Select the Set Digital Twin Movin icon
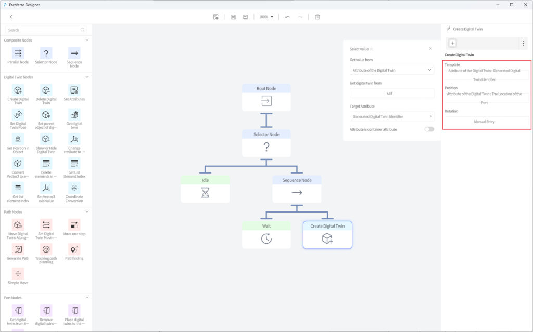Screen dimensions: 533x332 click(46, 225)
